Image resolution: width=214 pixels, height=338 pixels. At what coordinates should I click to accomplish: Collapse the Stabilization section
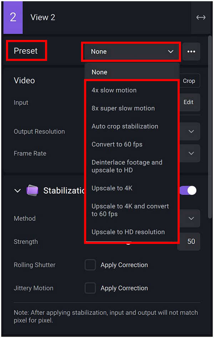pos(17,190)
